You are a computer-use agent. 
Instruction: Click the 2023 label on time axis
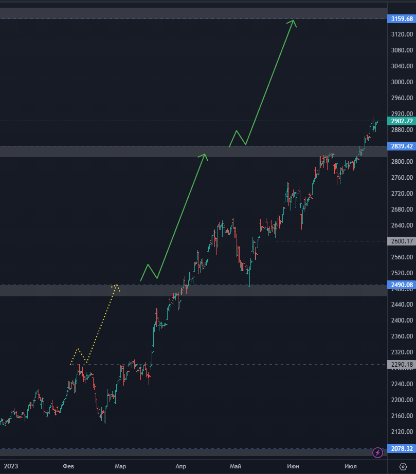(x=11, y=466)
